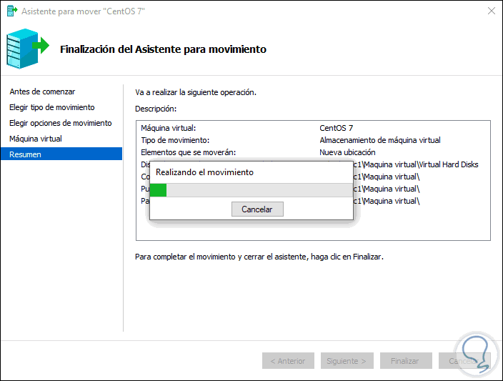Click the 'Almacenamiento de máquina virtual' value

pos(380,140)
